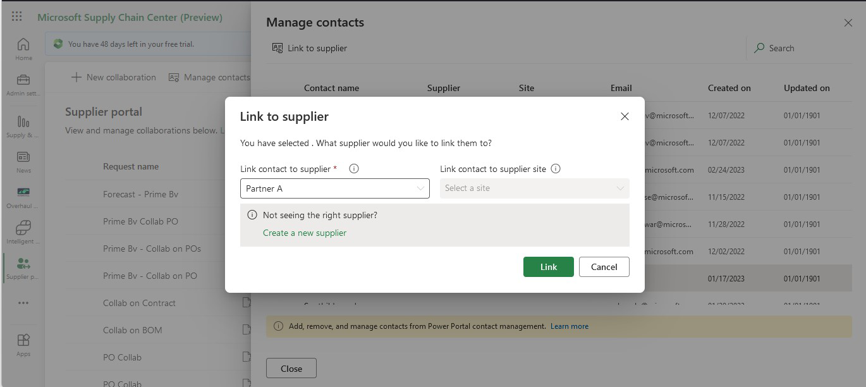Click Microsoft Supply Chain Center title
The image size is (866, 387).
tap(130, 17)
